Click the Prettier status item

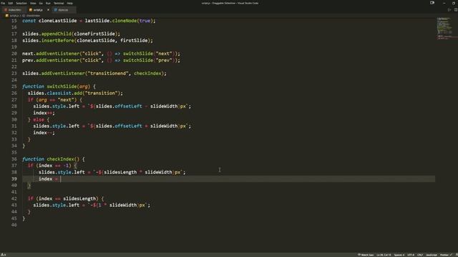pyautogui.click(x=445, y=255)
